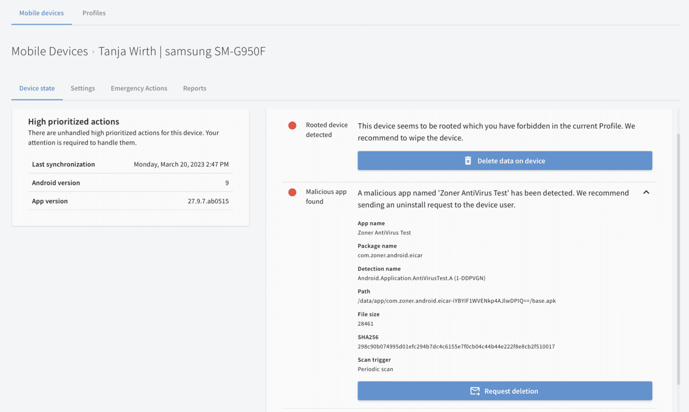Select the Device state tab
The image size is (689, 412).
click(x=37, y=88)
